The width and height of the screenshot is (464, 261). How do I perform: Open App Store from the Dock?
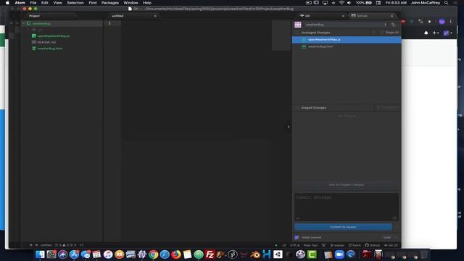(x=74, y=254)
